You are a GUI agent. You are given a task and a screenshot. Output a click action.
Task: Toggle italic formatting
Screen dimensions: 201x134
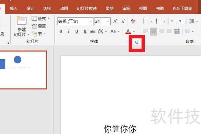pyautogui.click(x=69, y=31)
